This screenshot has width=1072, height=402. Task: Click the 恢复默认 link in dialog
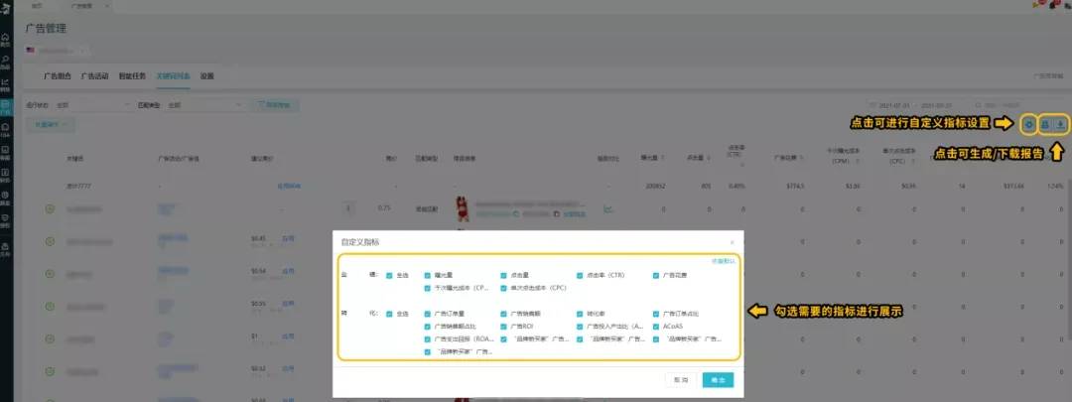click(x=726, y=261)
